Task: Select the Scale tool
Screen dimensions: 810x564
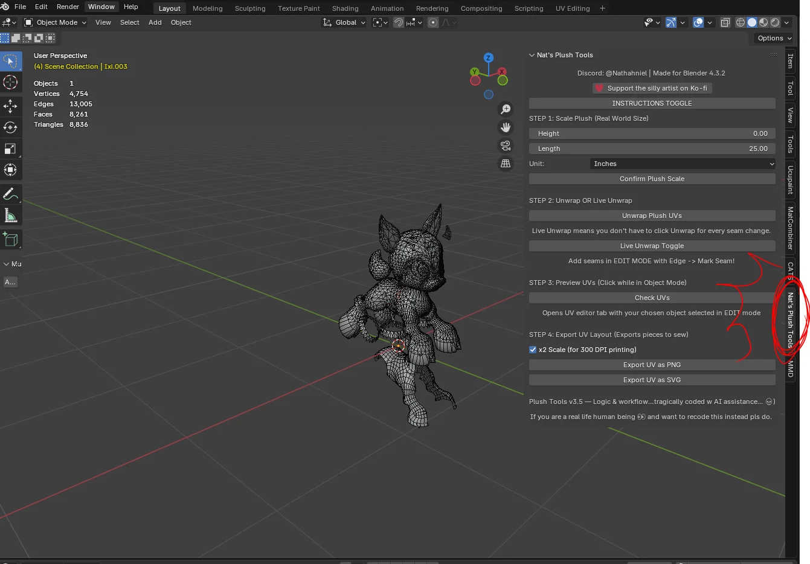Action: 11,149
